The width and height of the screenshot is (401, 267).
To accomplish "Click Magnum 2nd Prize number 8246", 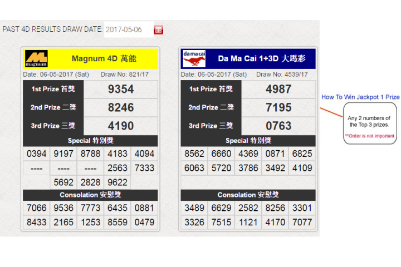I will (x=121, y=107).
